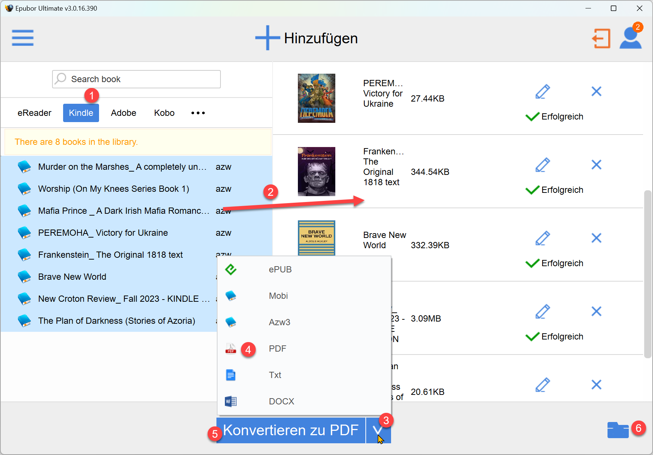This screenshot has height=455, width=653.
Task: Click into the Search book field
Action: point(136,79)
